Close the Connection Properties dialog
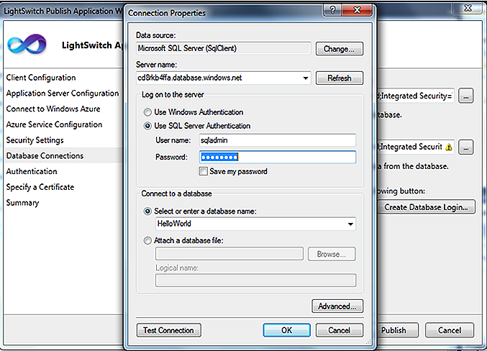The height and width of the screenshot is (351, 487). tap(357, 10)
